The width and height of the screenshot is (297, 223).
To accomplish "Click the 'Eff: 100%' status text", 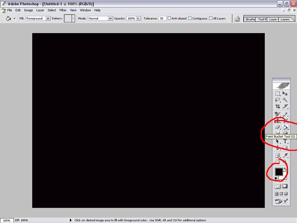I will [x=22, y=220].
